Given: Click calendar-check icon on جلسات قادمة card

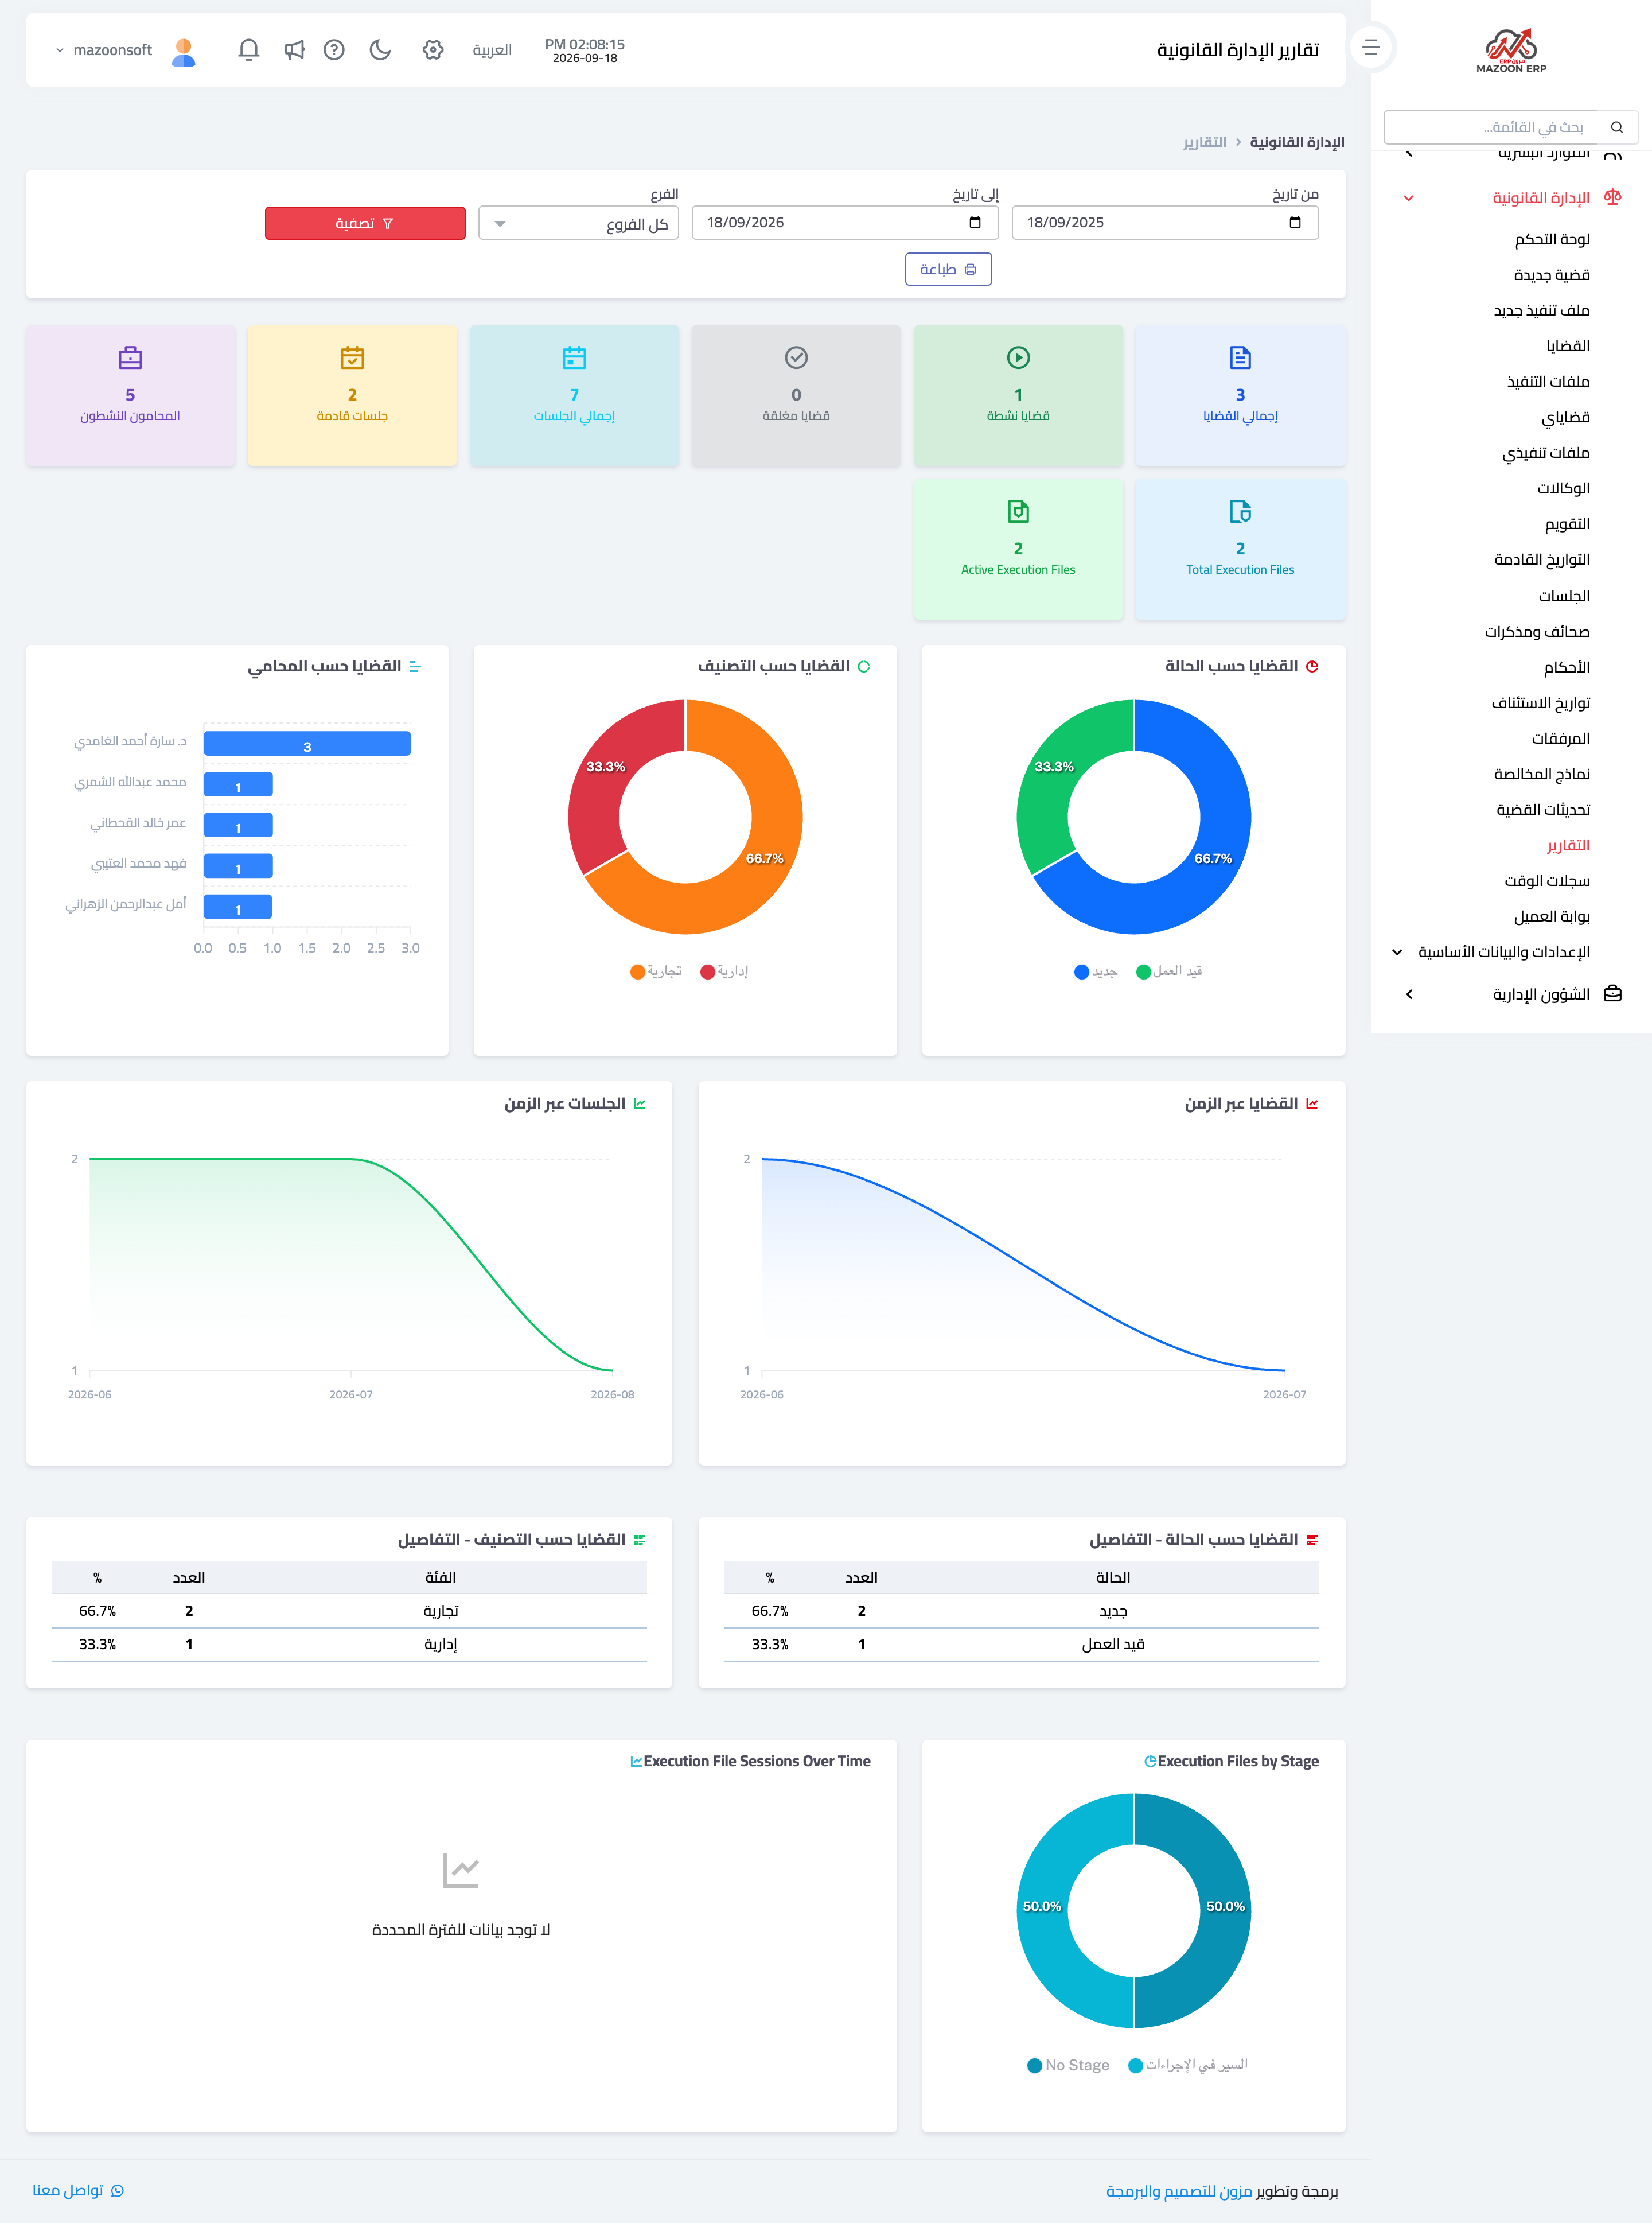Looking at the screenshot, I should pos(352,357).
